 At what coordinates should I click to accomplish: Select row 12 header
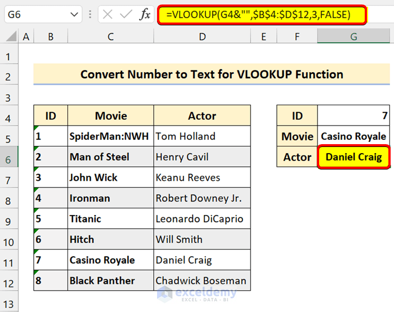[x=8, y=283]
